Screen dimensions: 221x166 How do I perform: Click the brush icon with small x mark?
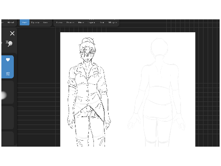pos(9,43)
